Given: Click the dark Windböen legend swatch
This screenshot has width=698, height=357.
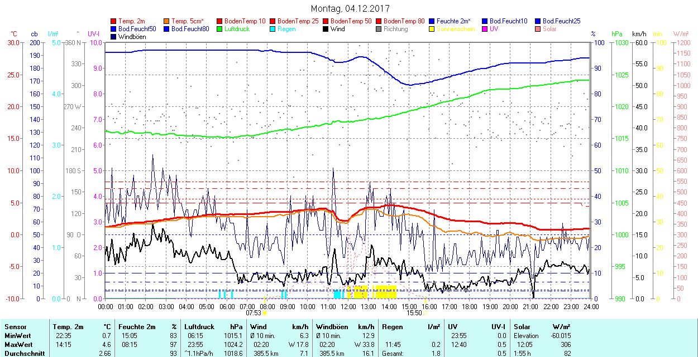Looking at the screenshot, I should click(113, 37).
